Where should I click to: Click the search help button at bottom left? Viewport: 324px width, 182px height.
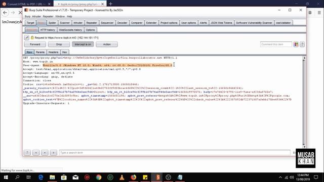click(27, 153)
